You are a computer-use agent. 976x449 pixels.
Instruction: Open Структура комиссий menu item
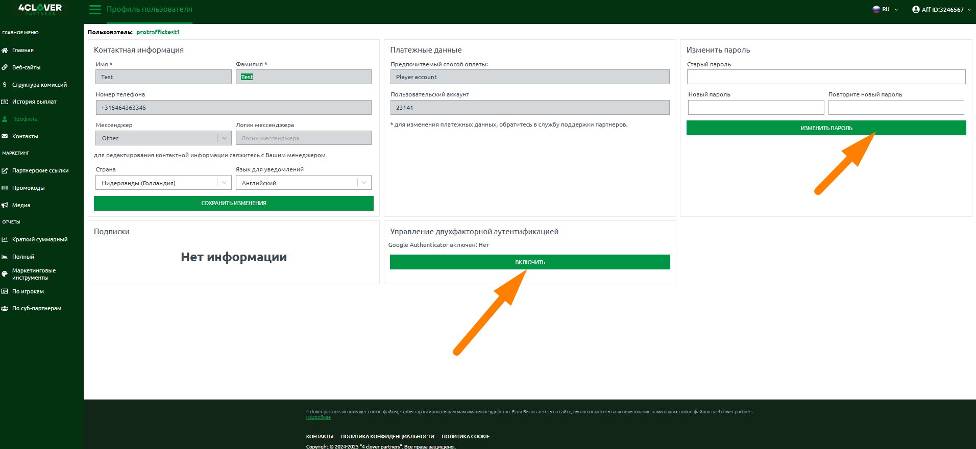(x=39, y=85)
